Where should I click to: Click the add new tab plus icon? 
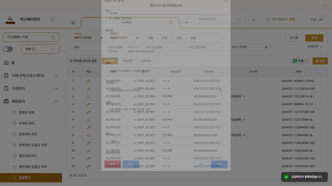186,22
